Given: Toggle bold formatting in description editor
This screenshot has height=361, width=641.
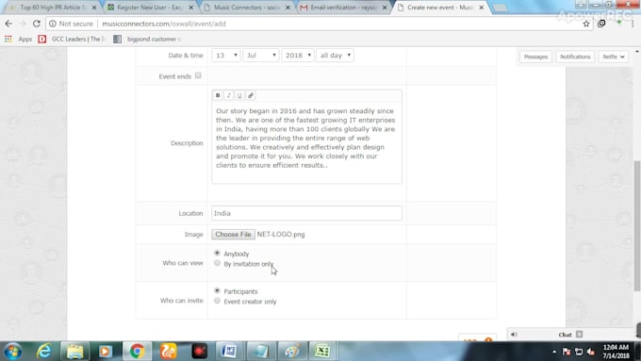Looking at the screenshot, I should [218, 95].
